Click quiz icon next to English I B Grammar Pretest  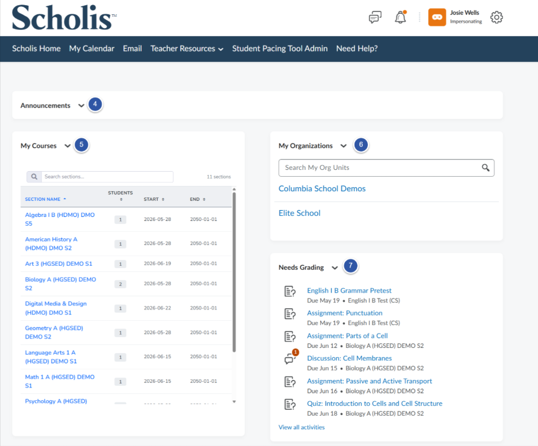point(290,291)
